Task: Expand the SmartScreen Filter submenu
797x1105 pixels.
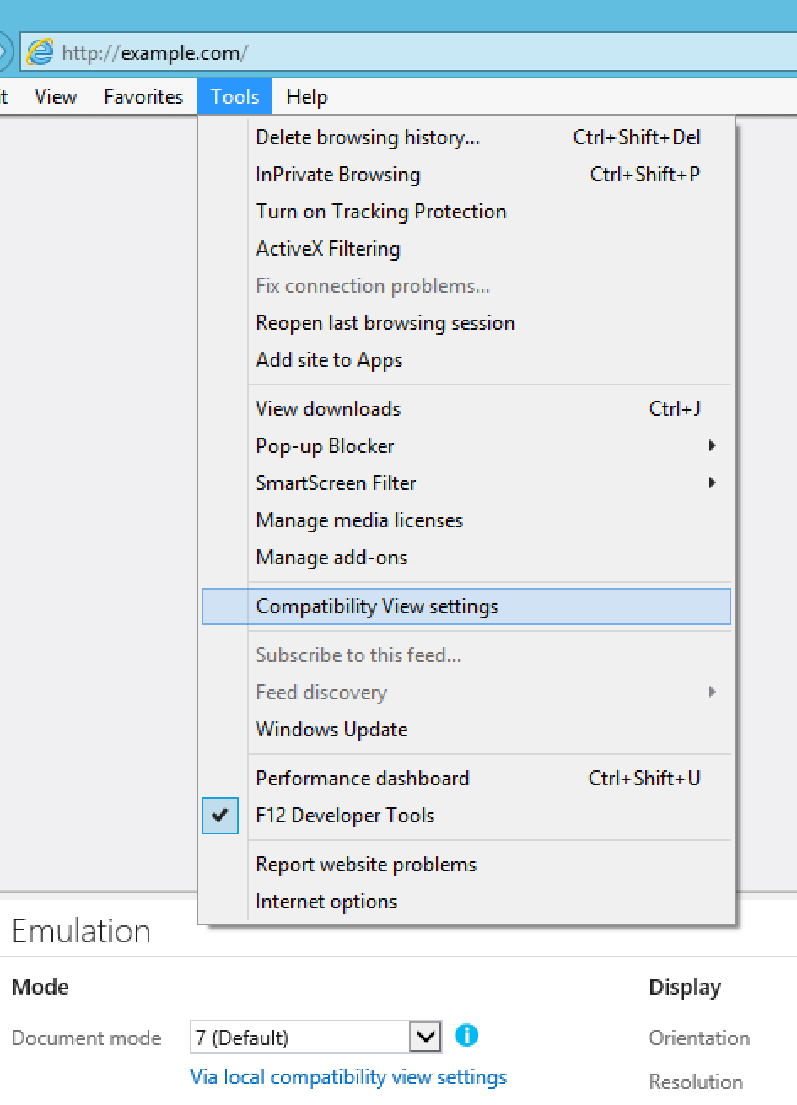Action: click(x=713, y=483)
